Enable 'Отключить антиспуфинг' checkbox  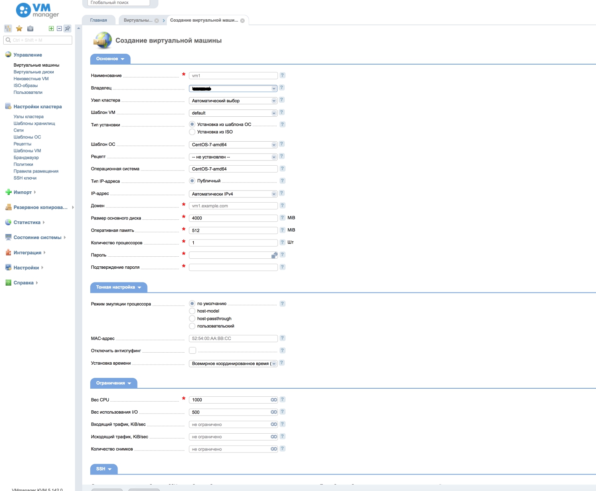(x=193, y=351)
